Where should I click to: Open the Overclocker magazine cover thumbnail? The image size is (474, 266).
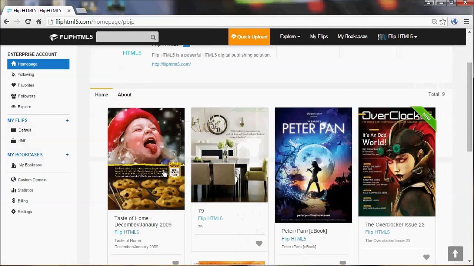pyautogui.click(x=397, y=162)
